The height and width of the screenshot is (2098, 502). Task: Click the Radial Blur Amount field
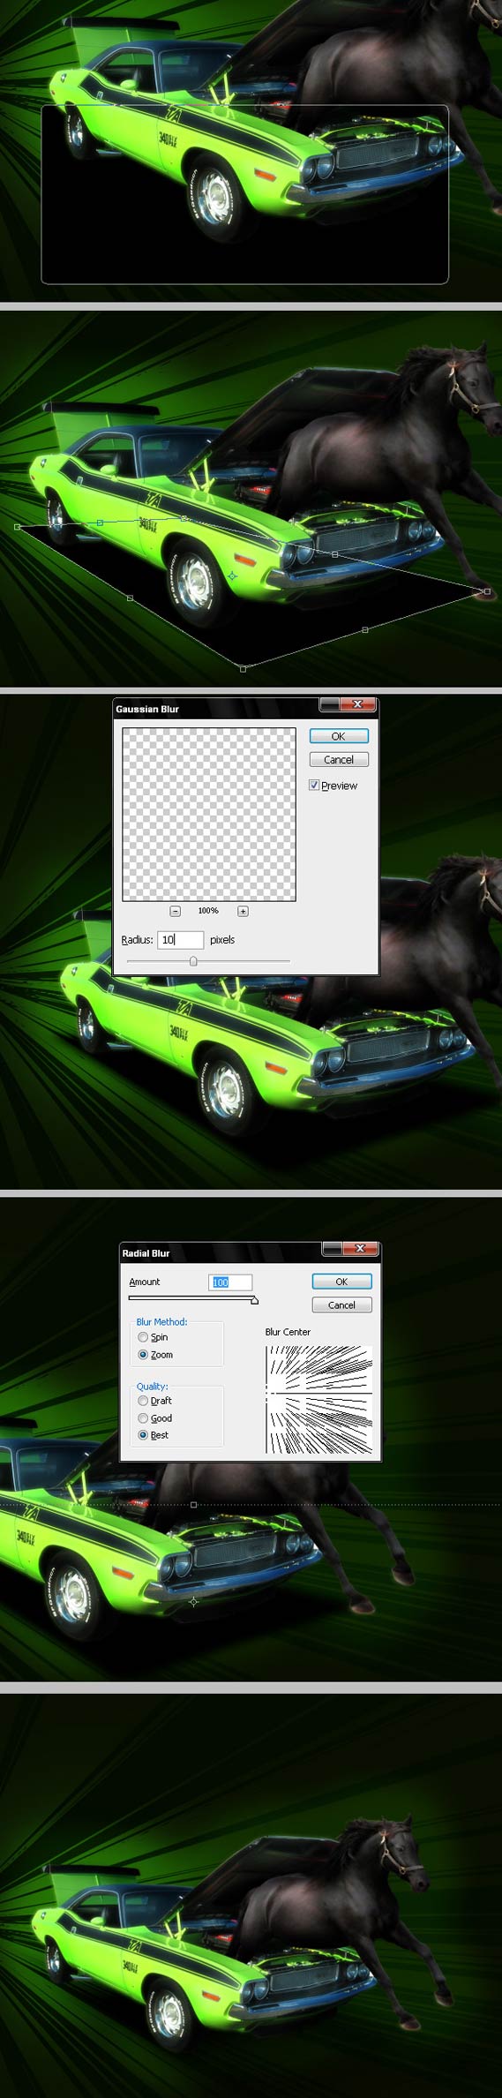(x=231, y=1282)
